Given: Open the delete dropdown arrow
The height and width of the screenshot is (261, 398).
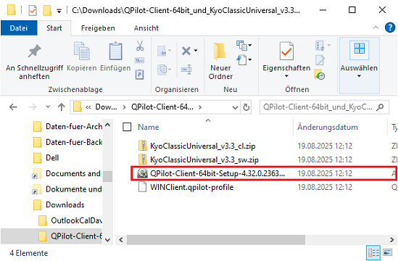Looking at the screenshot, I should 196,51.
